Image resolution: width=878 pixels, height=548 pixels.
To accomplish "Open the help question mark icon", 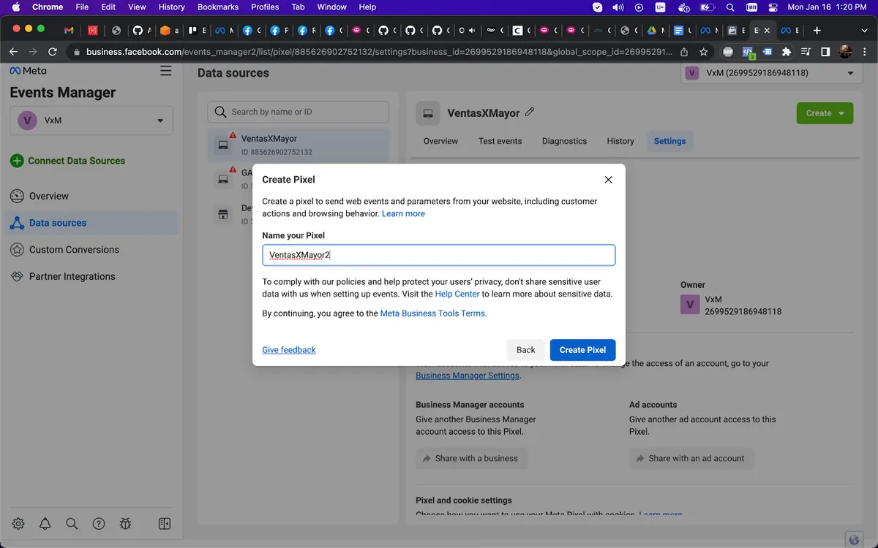I will [99, 523].
